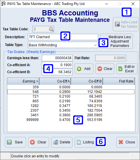Click the Co-Eff B value 74.8369
Viewport: 140px width, 160px height.
(x=96, y=101)
